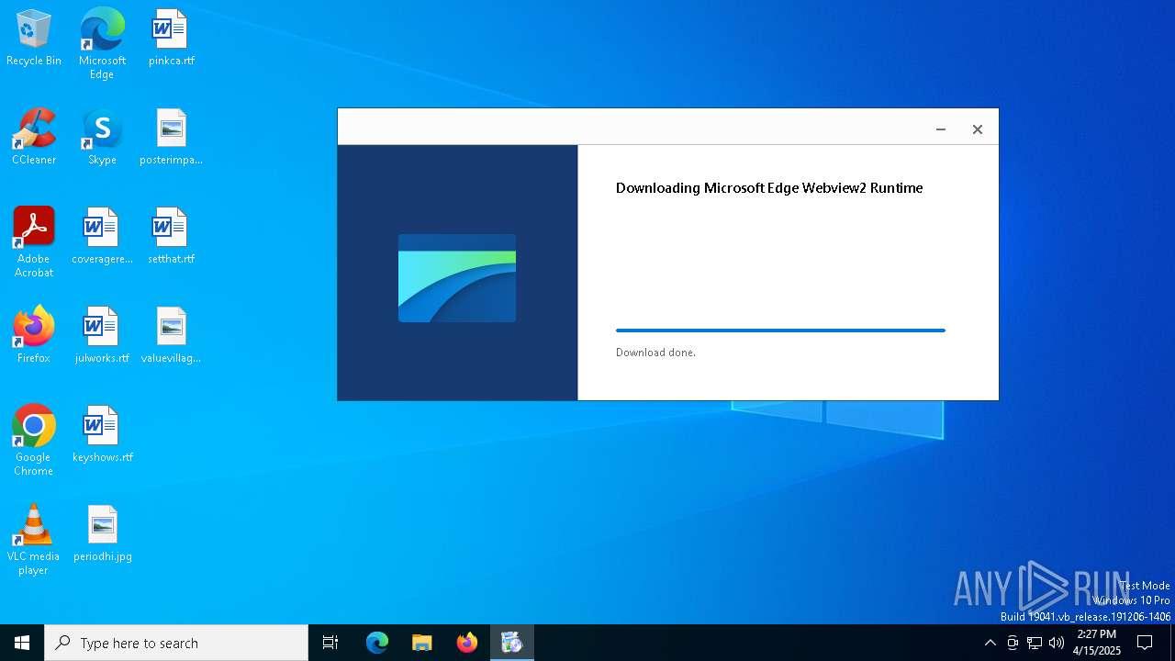Select the keyshows.rtf document icon

coord(102,435)
